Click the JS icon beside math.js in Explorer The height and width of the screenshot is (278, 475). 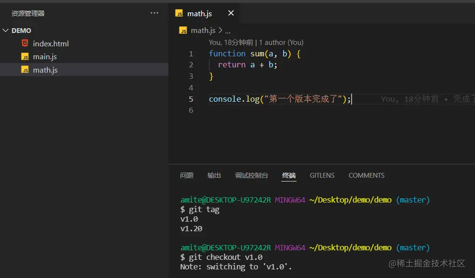[25, 69]
